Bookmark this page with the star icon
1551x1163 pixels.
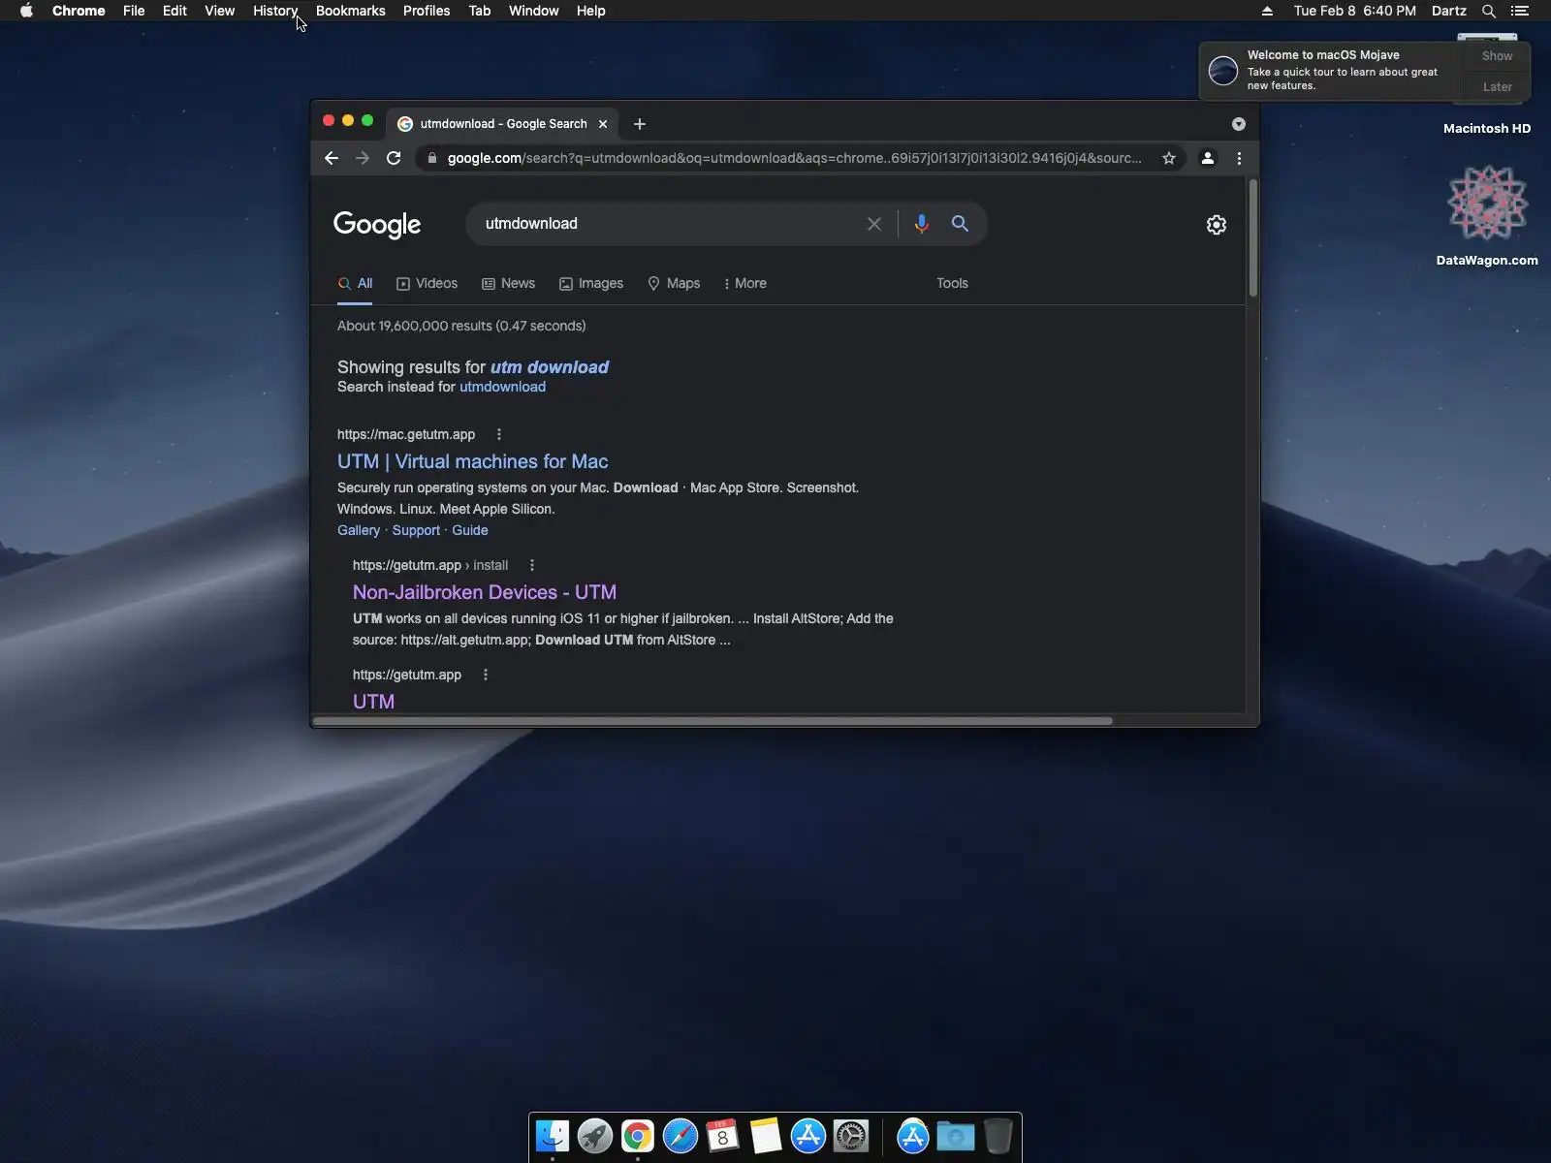pos(1169,158)
